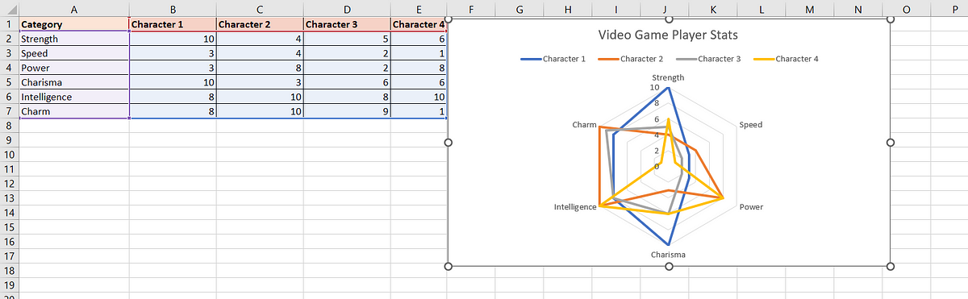This screenshot has height=299, width=968.
Task: Click the "Strength" axis label on chart
Action: pyautogui.click(x=668, y=77)
